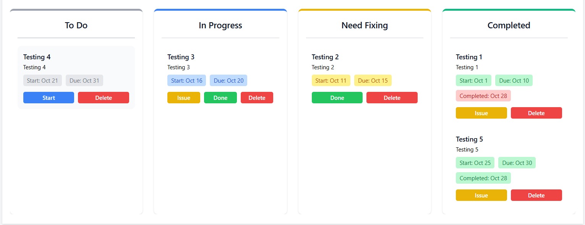Select the To Do column header

pyautogui.click(x=76, y=25)
